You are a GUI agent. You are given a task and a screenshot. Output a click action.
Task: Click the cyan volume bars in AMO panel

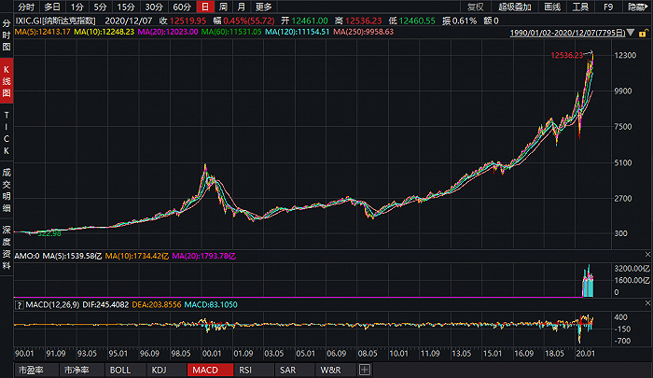point(588,283)
